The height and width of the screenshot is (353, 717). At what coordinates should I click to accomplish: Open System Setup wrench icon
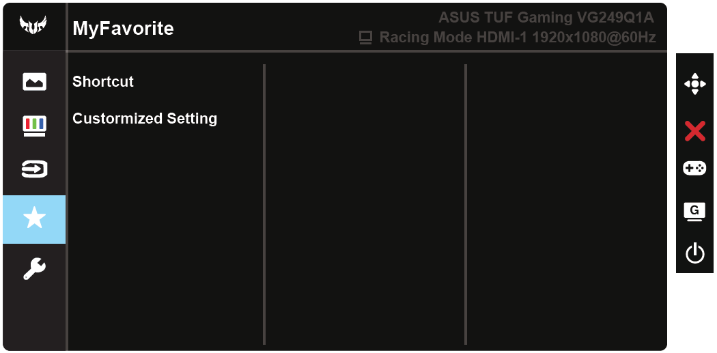coord(34,268)
